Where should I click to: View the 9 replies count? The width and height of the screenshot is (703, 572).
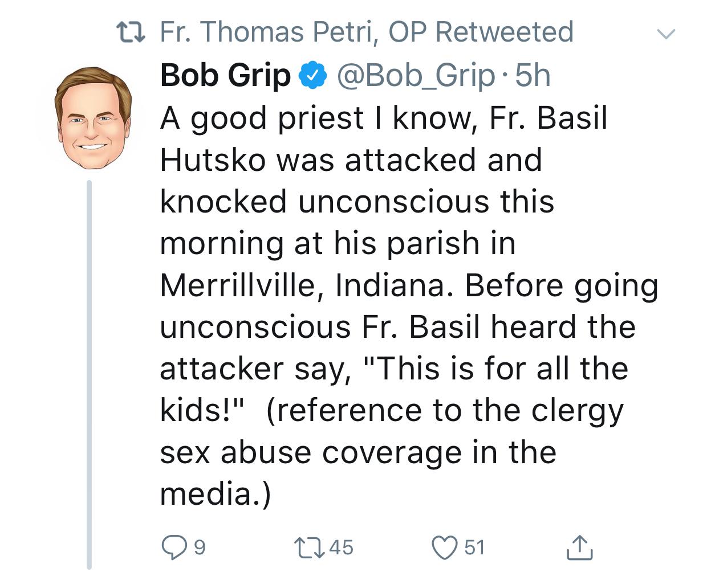click(x=199, y=548)
